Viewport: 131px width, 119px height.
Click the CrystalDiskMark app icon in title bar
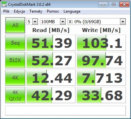tap(4, 4)
